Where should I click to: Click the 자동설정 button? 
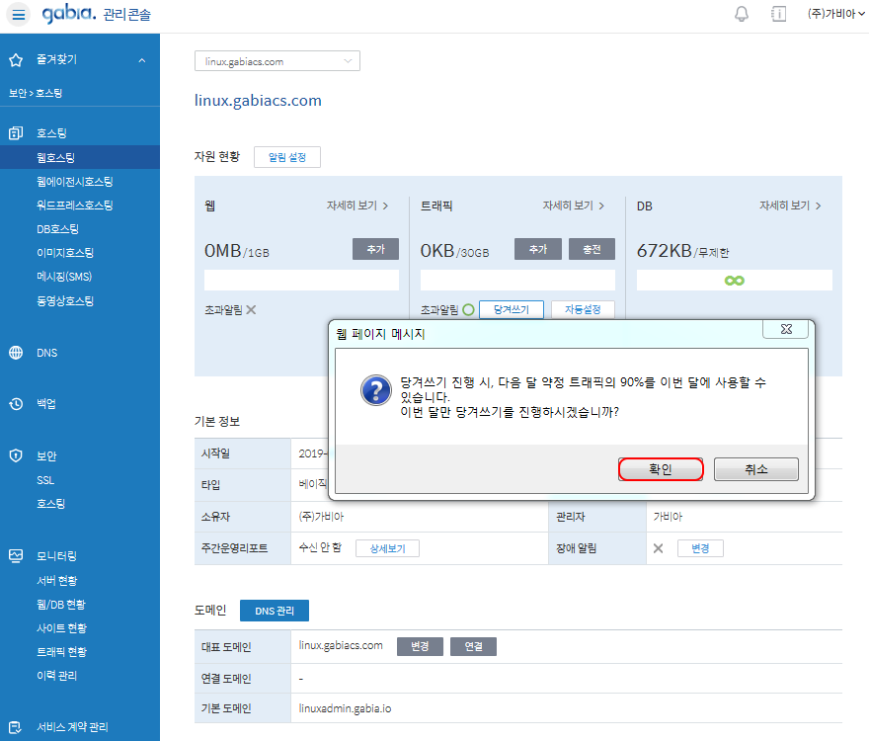[x=583, y=309]
